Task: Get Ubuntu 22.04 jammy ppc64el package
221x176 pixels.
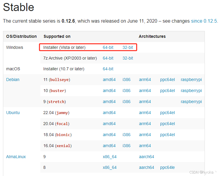Action: pos(167,113)
